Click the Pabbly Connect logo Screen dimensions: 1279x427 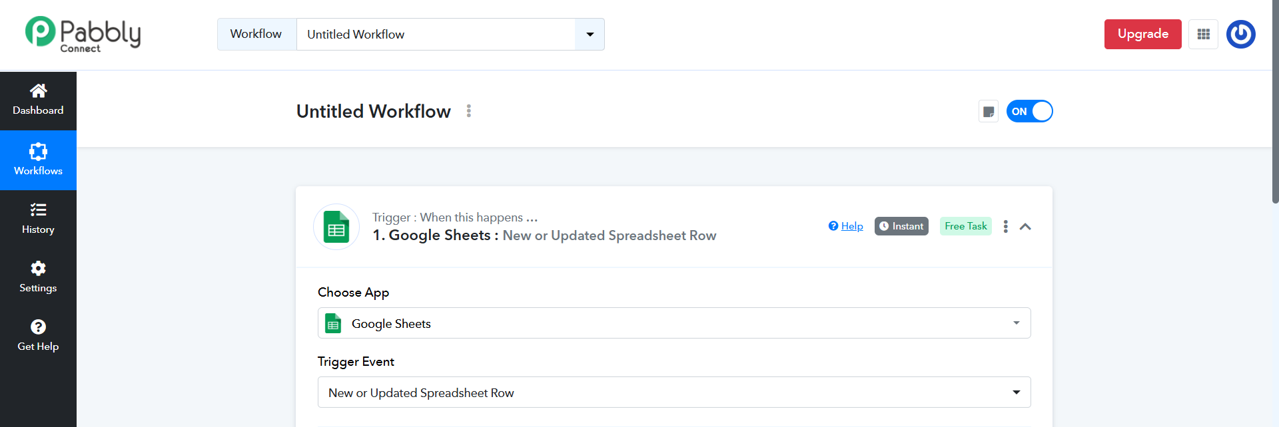pyautogui.click(x=83, y=35)
